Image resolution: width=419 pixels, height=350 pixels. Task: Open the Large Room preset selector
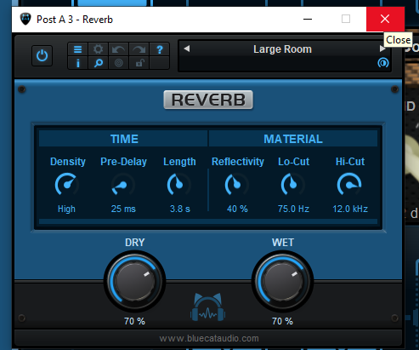[282, 49]
